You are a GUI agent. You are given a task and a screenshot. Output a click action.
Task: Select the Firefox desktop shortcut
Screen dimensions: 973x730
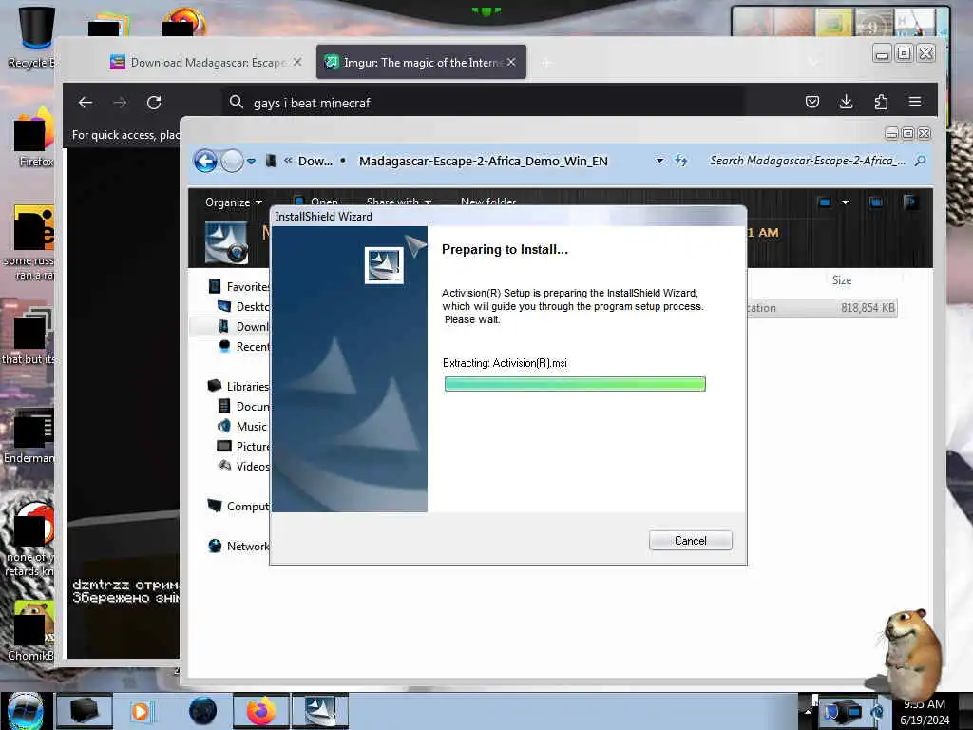point(32,140)
